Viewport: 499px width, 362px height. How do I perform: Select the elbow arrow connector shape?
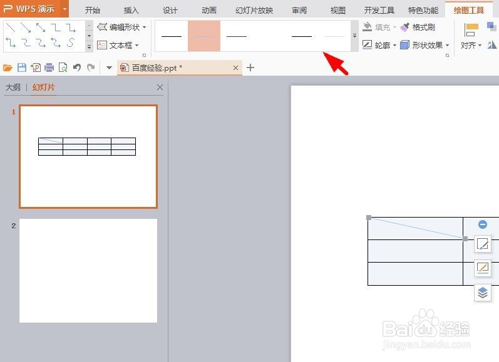point(71,28)
